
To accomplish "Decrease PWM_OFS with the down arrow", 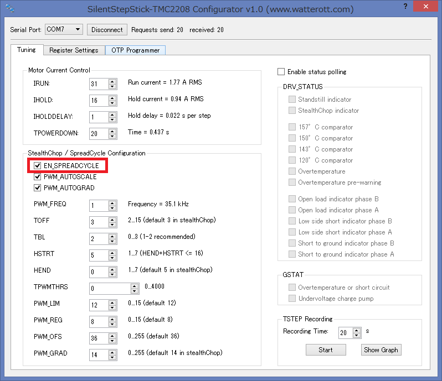I will point(112,341).
